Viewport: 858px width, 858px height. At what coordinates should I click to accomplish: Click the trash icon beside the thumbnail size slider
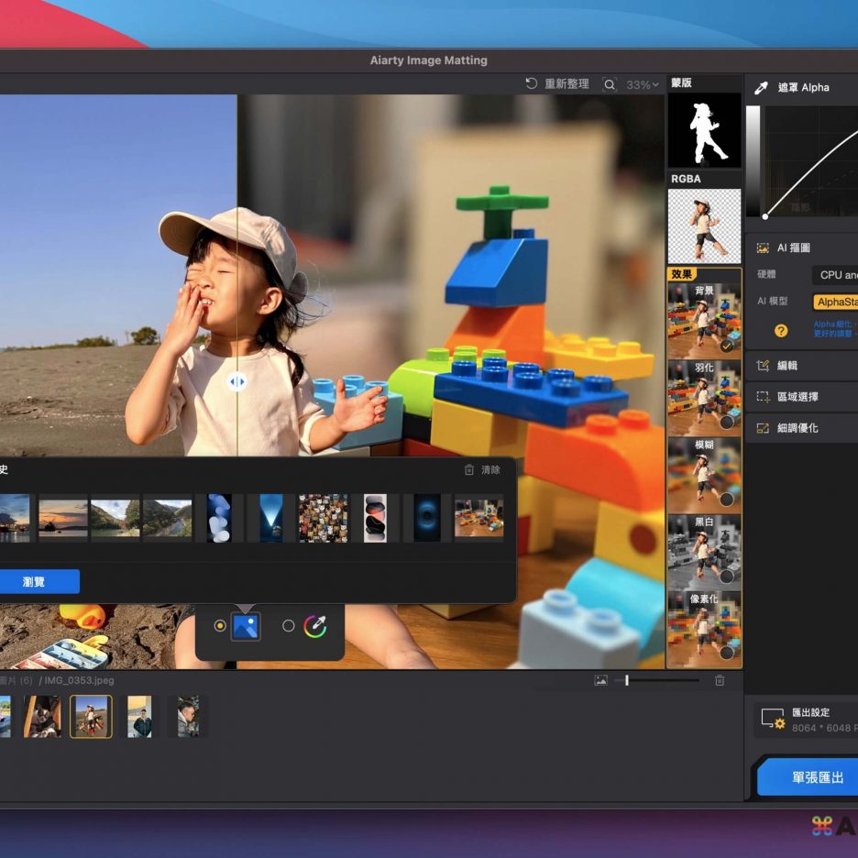pyautogui.click(x=720, y=680)
